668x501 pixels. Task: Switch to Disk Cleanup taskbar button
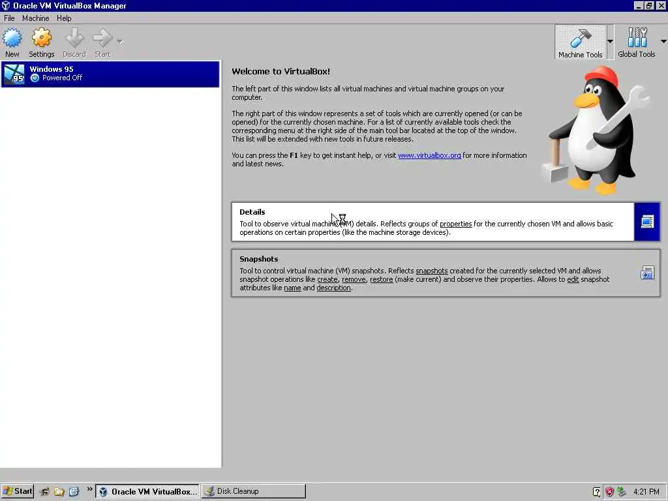click(x=254, y=491)
